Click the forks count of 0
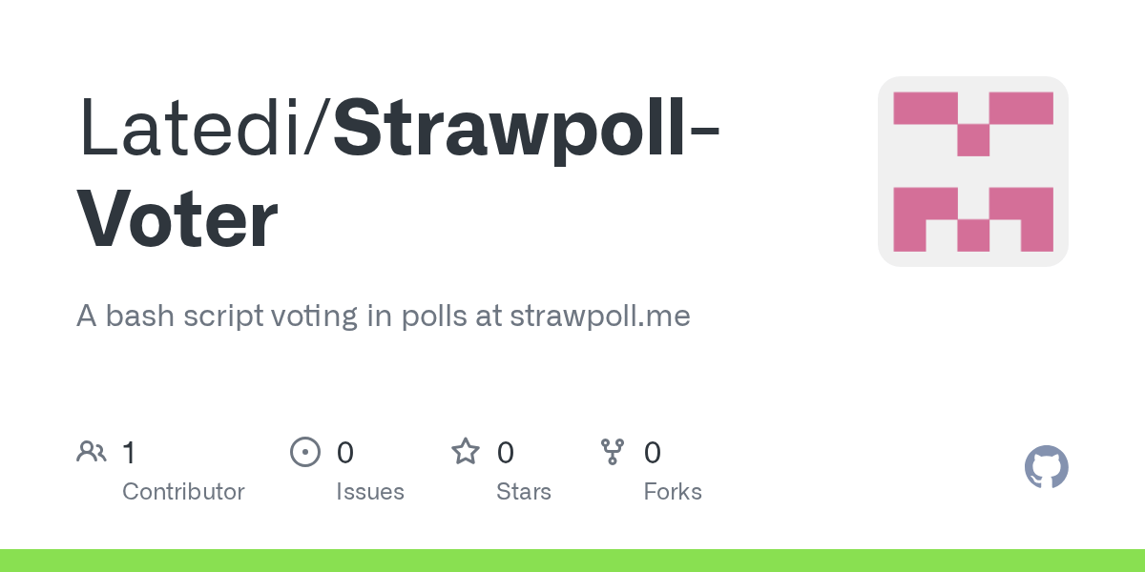This screenshot has width=1145, height=572. [x=652, y=452]
